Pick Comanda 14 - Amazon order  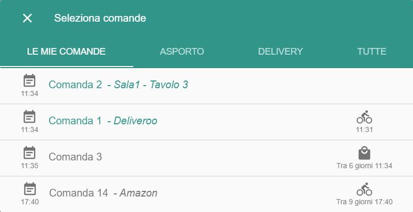(207, 194)
